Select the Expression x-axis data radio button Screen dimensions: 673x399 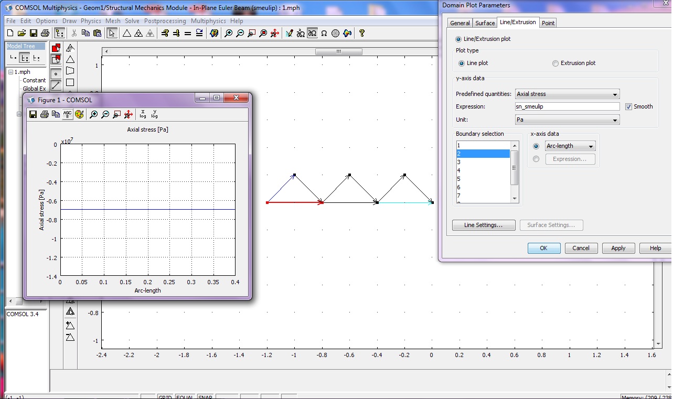coord(536,159)
